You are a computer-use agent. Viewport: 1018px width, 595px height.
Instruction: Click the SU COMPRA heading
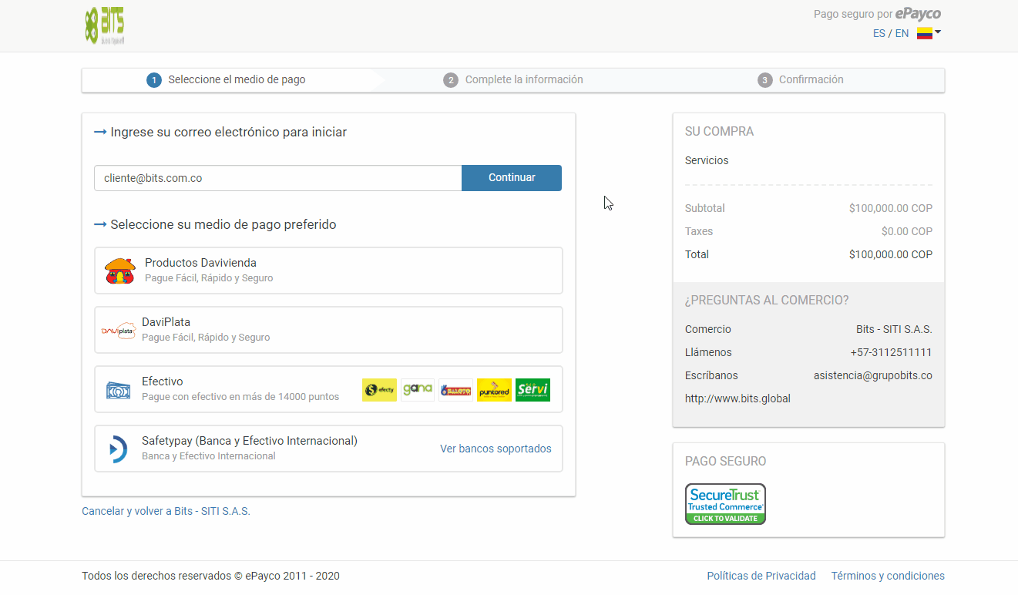pyautogui.click(x=719, y=132)
